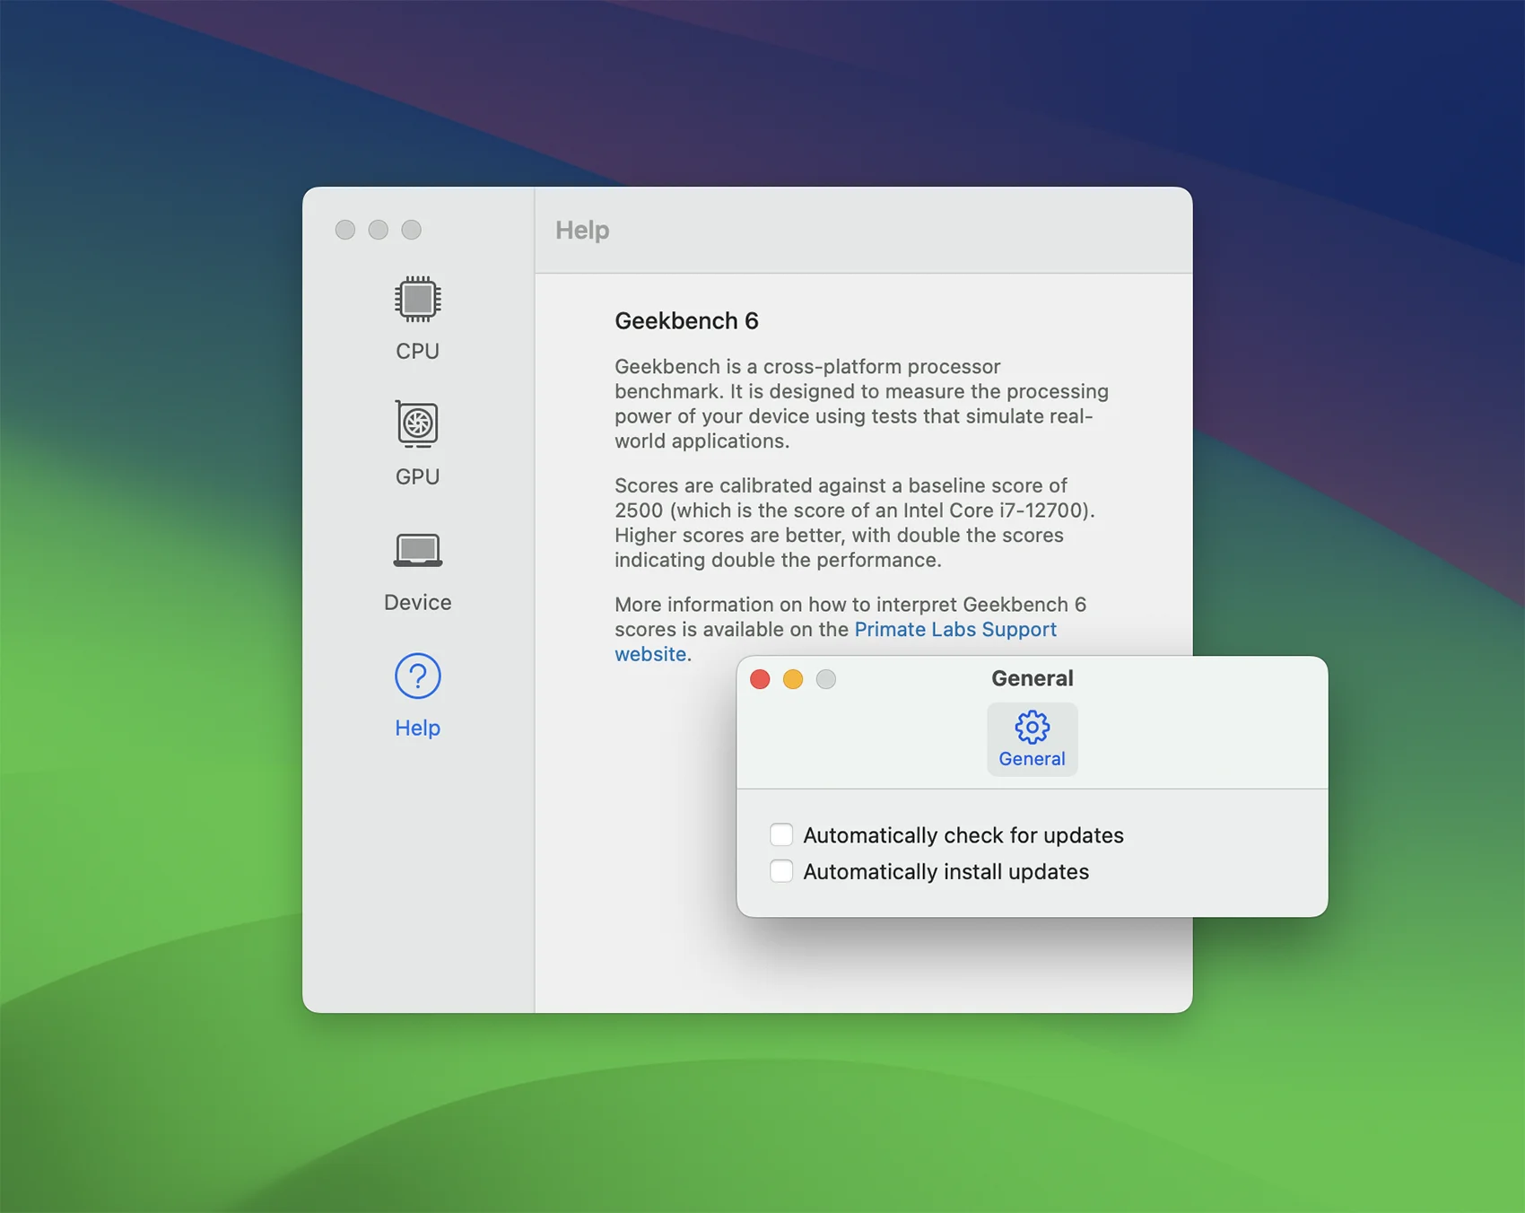The width and height of the screenshot is (1525, 1213).
Task: Click the grayed close button of Geekbench window
Action: (x=345, y=230)
